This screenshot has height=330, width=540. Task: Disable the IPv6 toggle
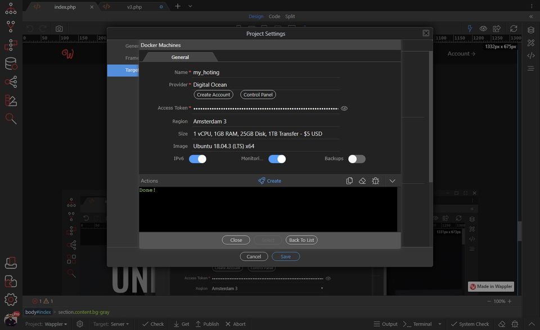tap(197, 159)
